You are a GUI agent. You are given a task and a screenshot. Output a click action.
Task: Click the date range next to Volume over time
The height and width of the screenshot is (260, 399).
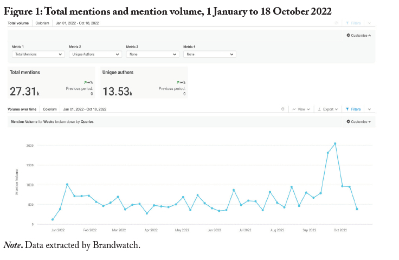[x=85, y=109]
